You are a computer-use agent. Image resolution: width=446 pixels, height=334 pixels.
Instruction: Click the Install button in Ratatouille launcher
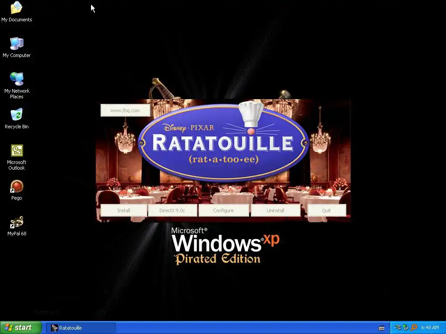(x=124, y=210)
